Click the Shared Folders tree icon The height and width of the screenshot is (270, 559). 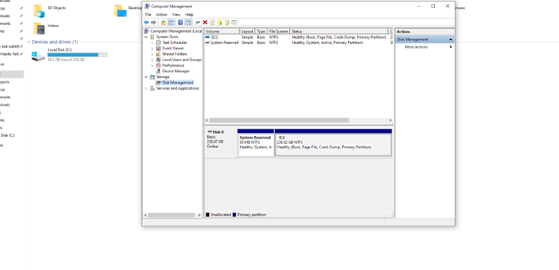158,54
